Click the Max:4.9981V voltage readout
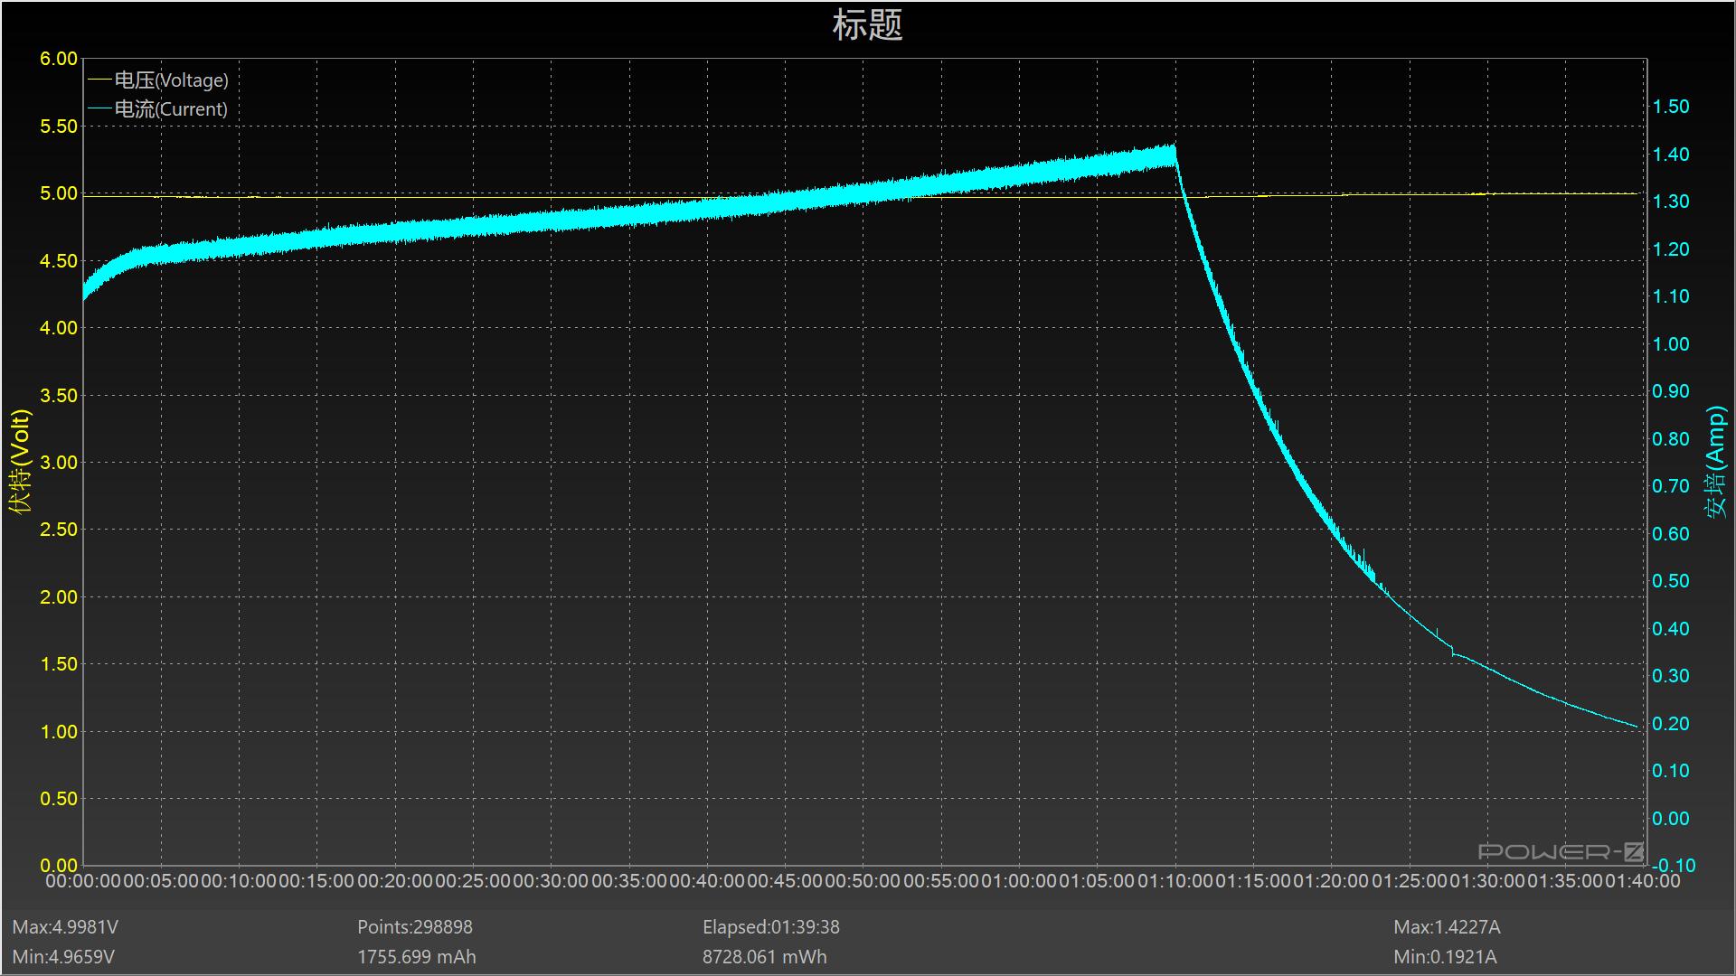The width and height of the screenshot is (1736, 976). (x=65, y=927)
